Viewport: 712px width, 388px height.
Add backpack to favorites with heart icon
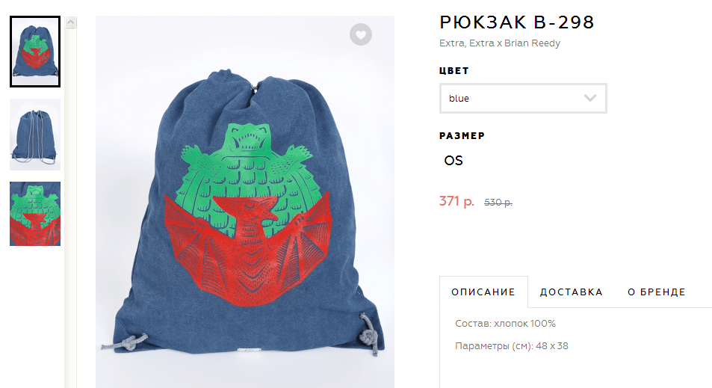click(x=361, y=34)
